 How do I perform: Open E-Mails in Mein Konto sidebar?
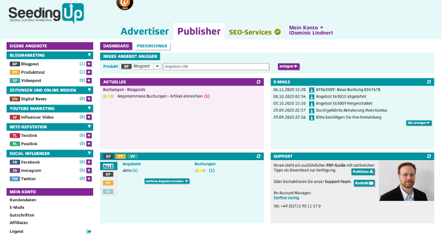tap(17, 207)
